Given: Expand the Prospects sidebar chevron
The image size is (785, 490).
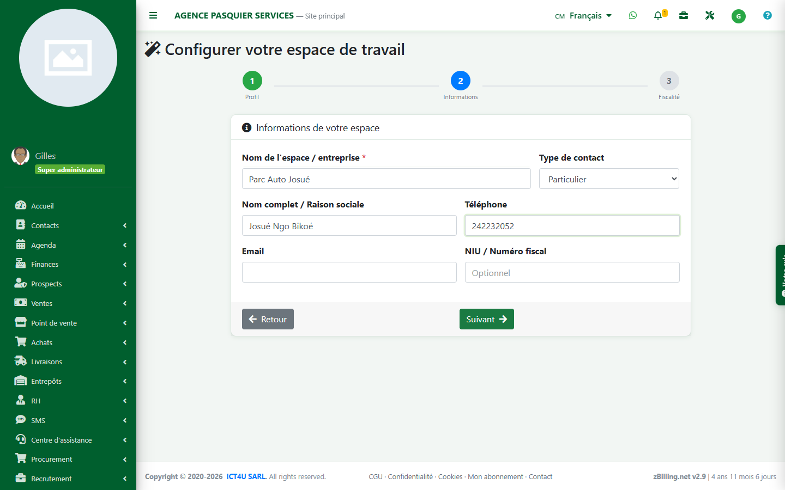Looking at the screenshot, I should 125,284.
